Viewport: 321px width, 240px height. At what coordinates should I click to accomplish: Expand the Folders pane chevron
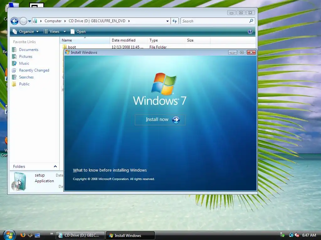coord(55,167)
